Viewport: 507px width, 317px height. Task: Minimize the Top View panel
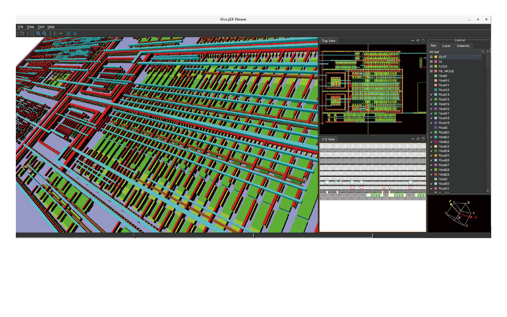pos(413,41)
